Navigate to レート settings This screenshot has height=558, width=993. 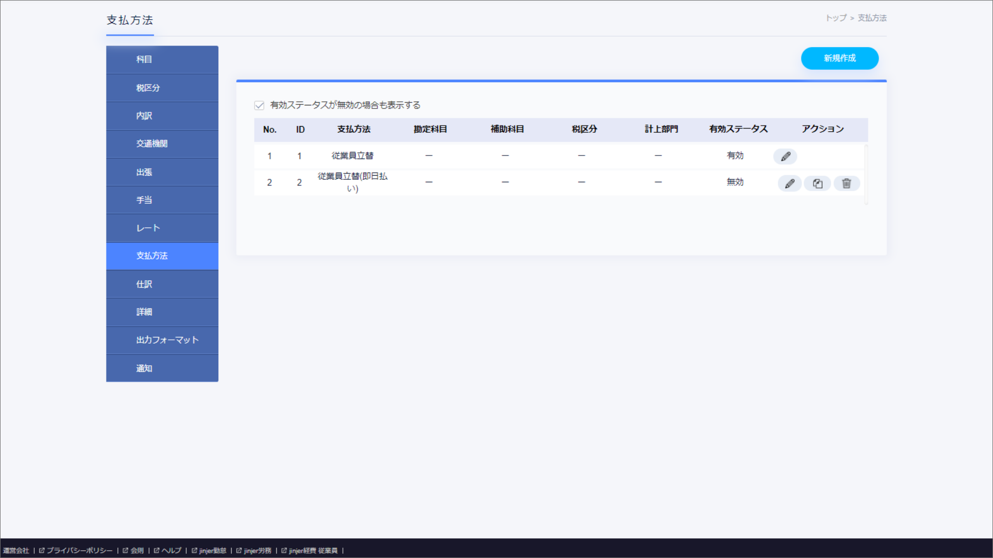tap(162, 228)
